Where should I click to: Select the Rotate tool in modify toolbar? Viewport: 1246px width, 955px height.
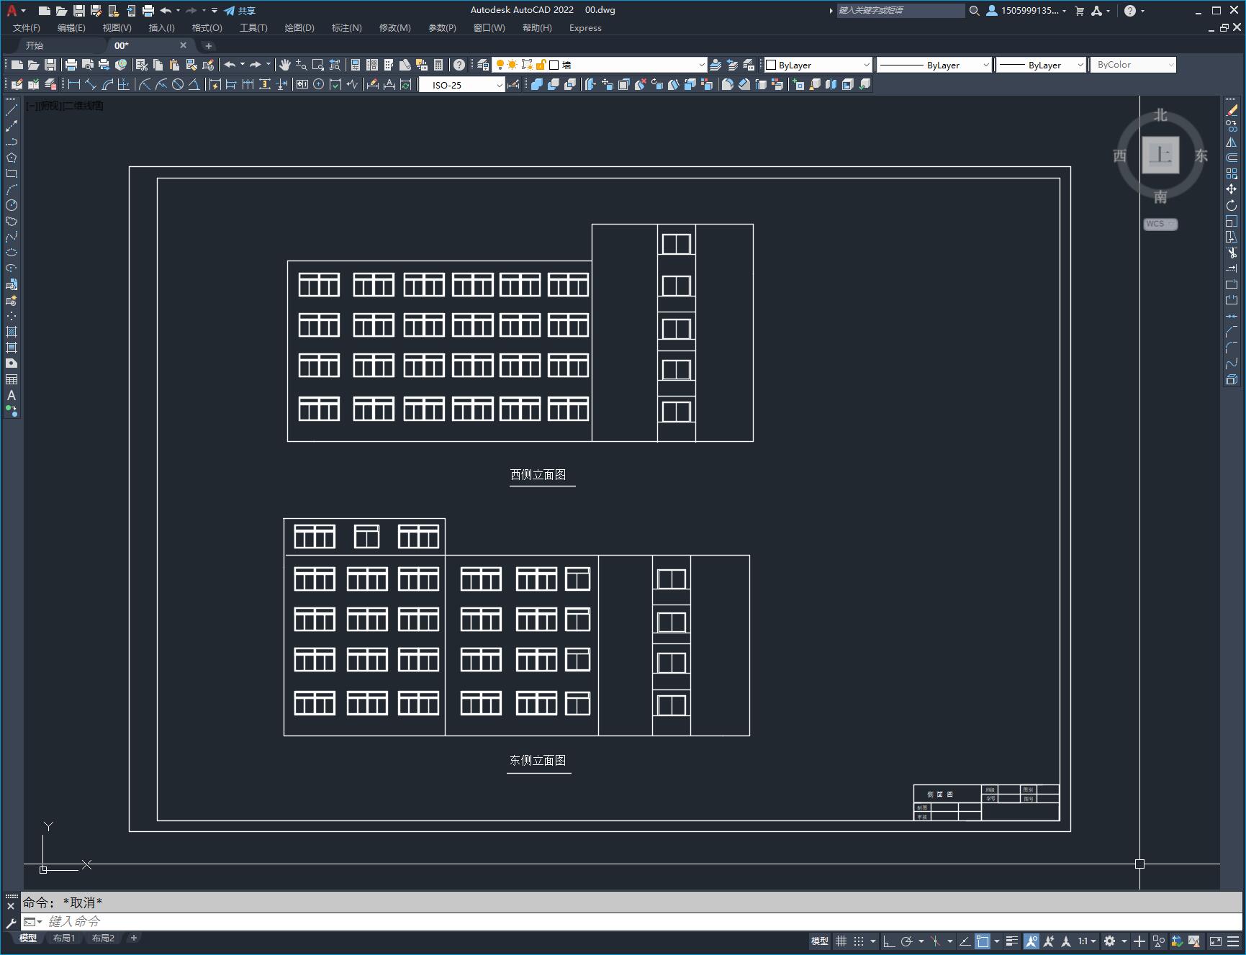(x=1232, y=205)
